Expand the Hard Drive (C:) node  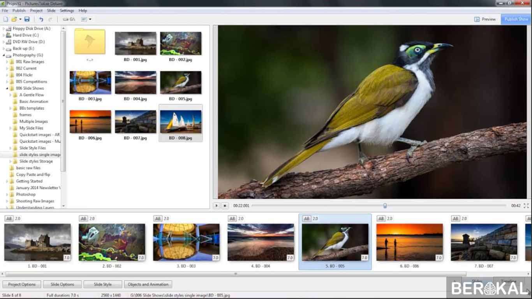pyautogui.click(x=4, y=35)
